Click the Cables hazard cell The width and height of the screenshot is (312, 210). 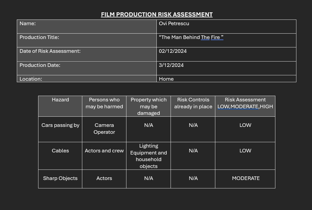pyautogui.click(x=60, y=151)
